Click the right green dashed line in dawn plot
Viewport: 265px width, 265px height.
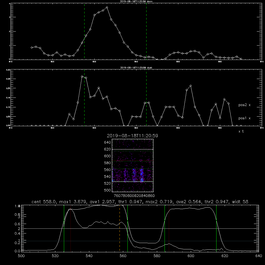click(x=146, y=32)
